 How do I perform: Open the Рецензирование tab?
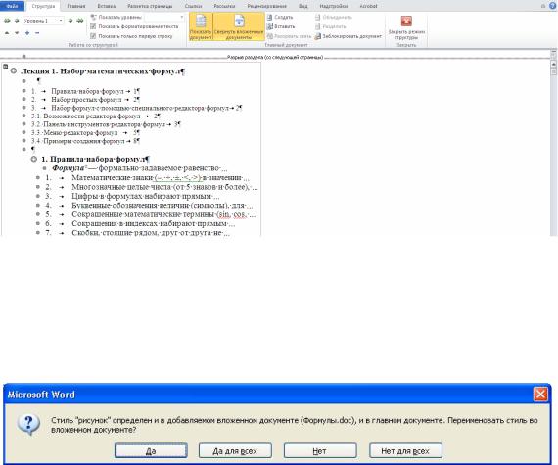tap(267, 6)
